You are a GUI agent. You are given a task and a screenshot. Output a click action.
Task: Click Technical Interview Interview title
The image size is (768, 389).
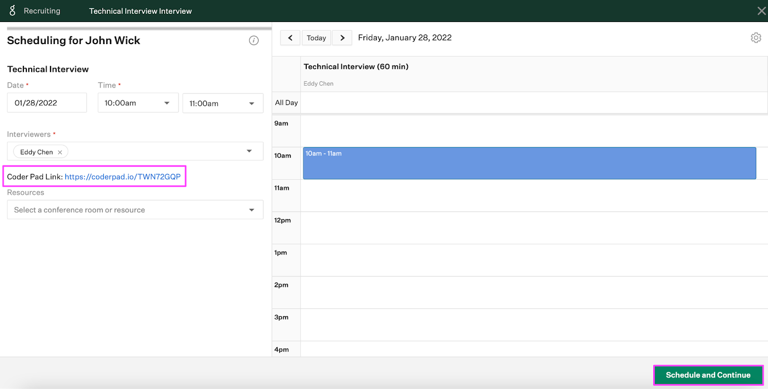point(140,11)
